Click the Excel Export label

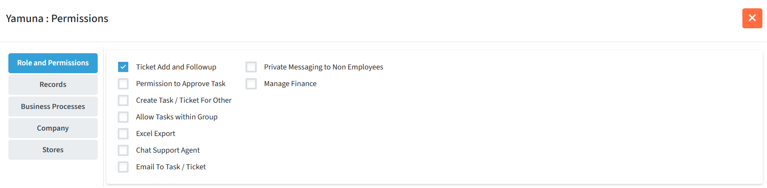(155, 134)
